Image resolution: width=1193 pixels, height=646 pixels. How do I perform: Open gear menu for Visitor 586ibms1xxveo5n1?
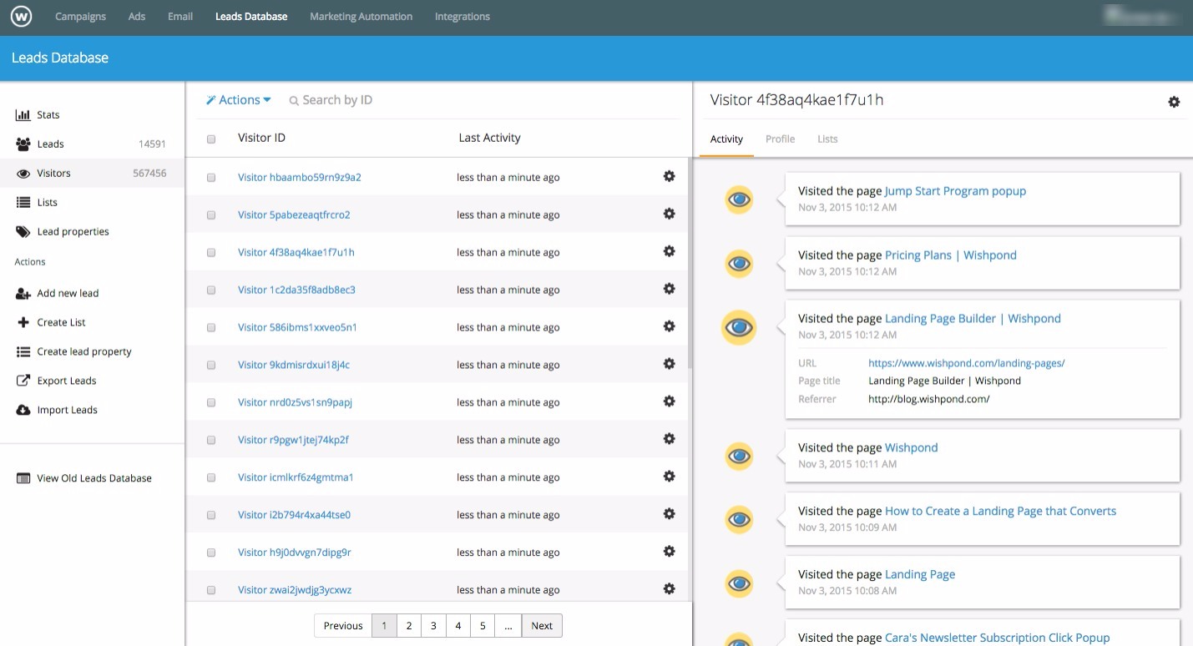click(x=669, y=326)
